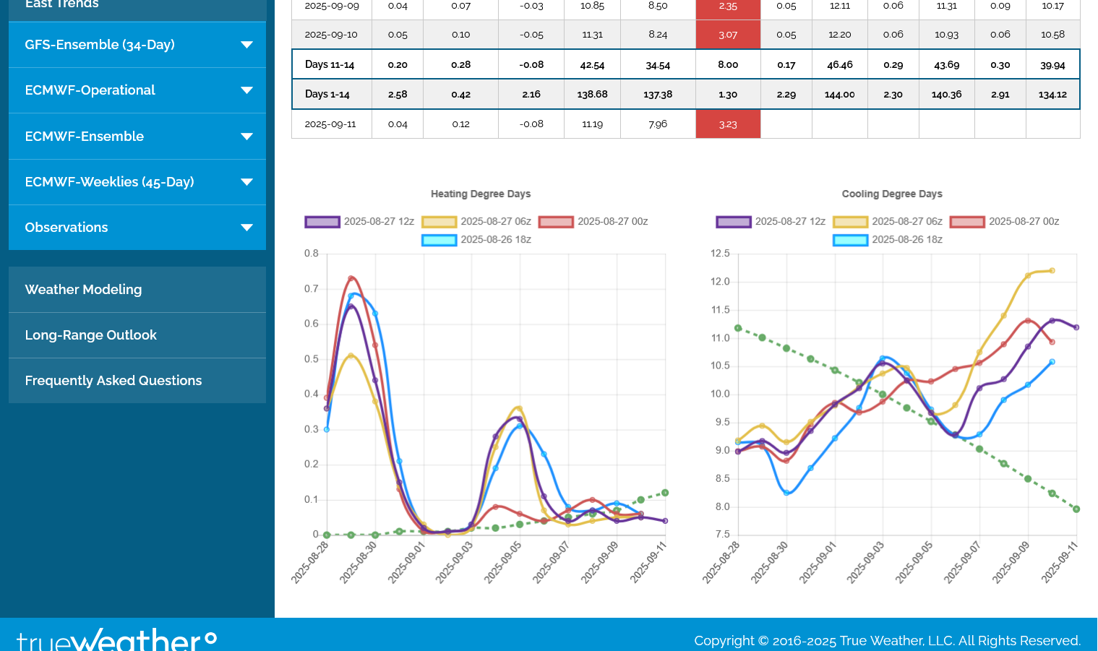1098x651 pixels.
Task: Click blue 2025-08-26 18z swatch in Heating legend
Action: coord(439,240)
